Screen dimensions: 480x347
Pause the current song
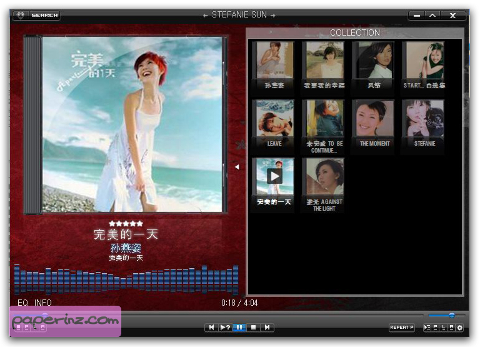[239, 328]
